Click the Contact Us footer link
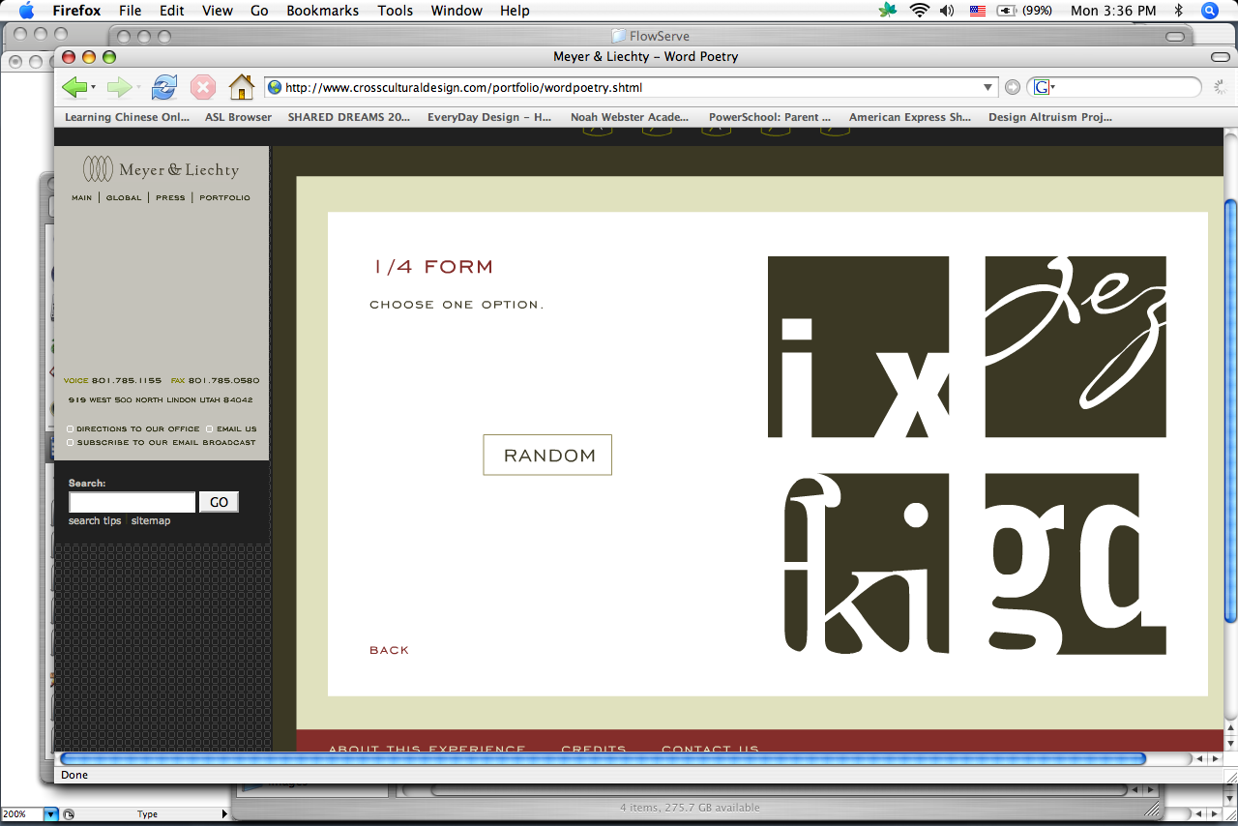1238x826 pixels. tap(710, 749)
